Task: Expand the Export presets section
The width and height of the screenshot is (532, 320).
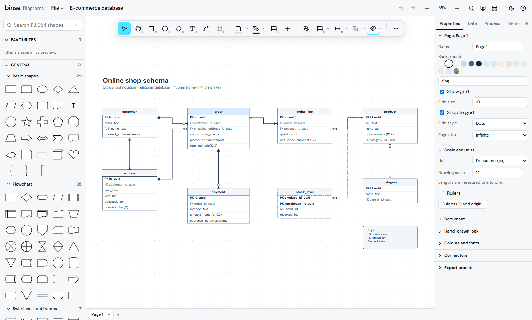Action: point(483,268)
